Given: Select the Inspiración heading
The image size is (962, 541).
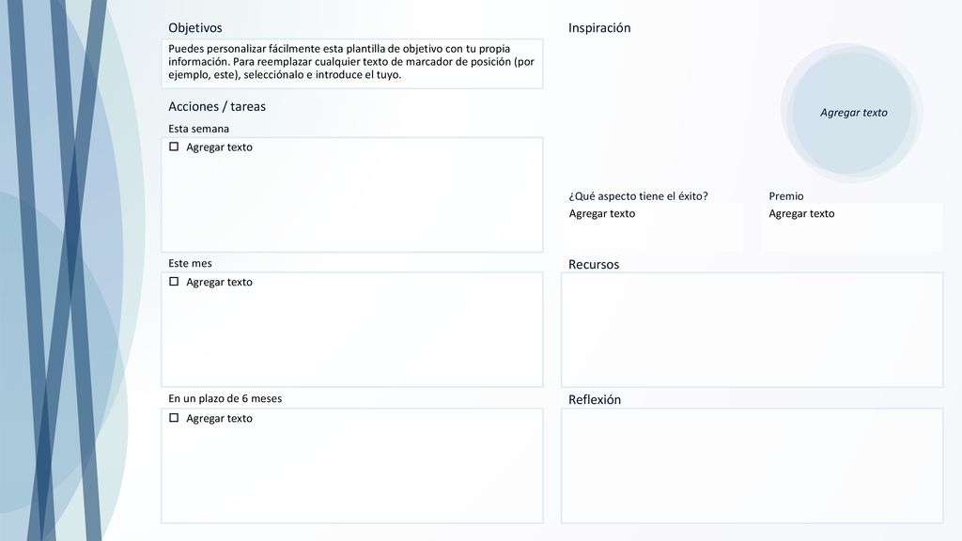Looking at the screenshot, I should tap(599, 28).
